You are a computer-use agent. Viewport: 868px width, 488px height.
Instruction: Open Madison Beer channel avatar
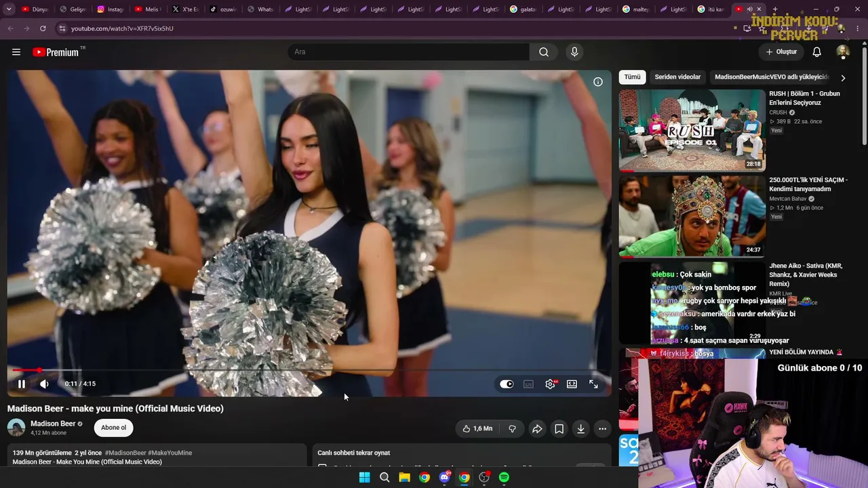[16, 428]
